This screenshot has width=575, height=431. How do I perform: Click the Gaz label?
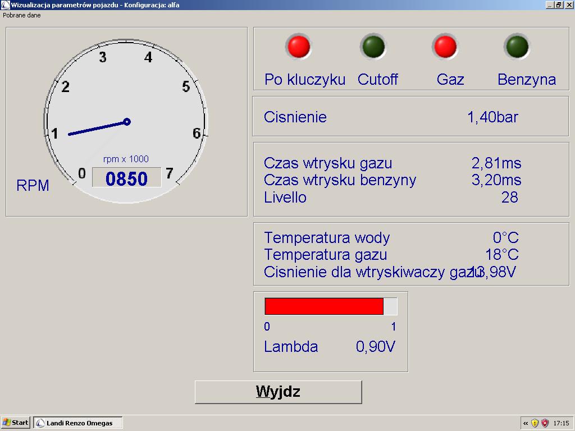(x=450, y=80)
